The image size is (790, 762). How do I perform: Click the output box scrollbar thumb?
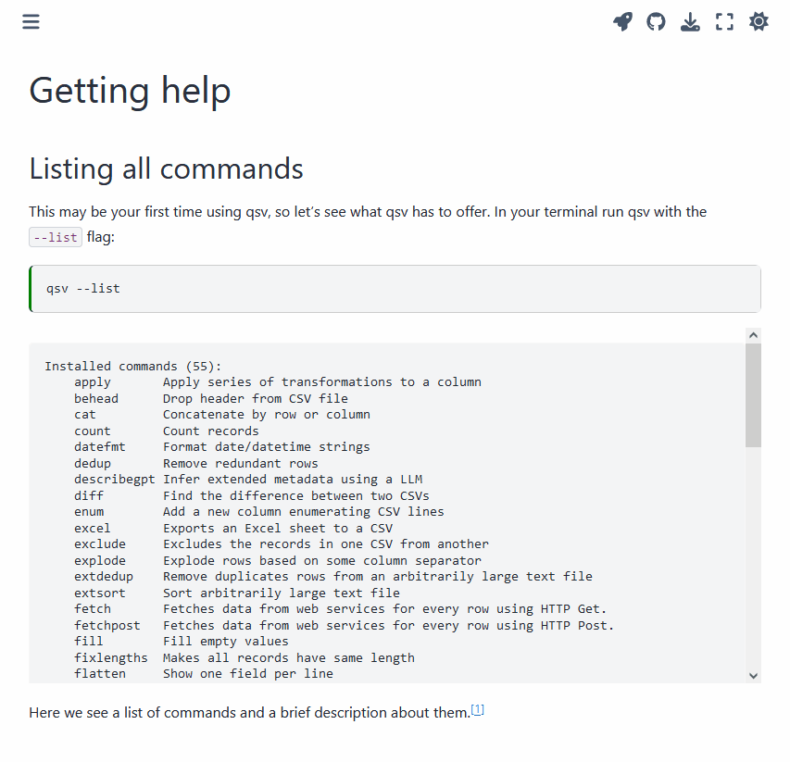pos(753,394)
